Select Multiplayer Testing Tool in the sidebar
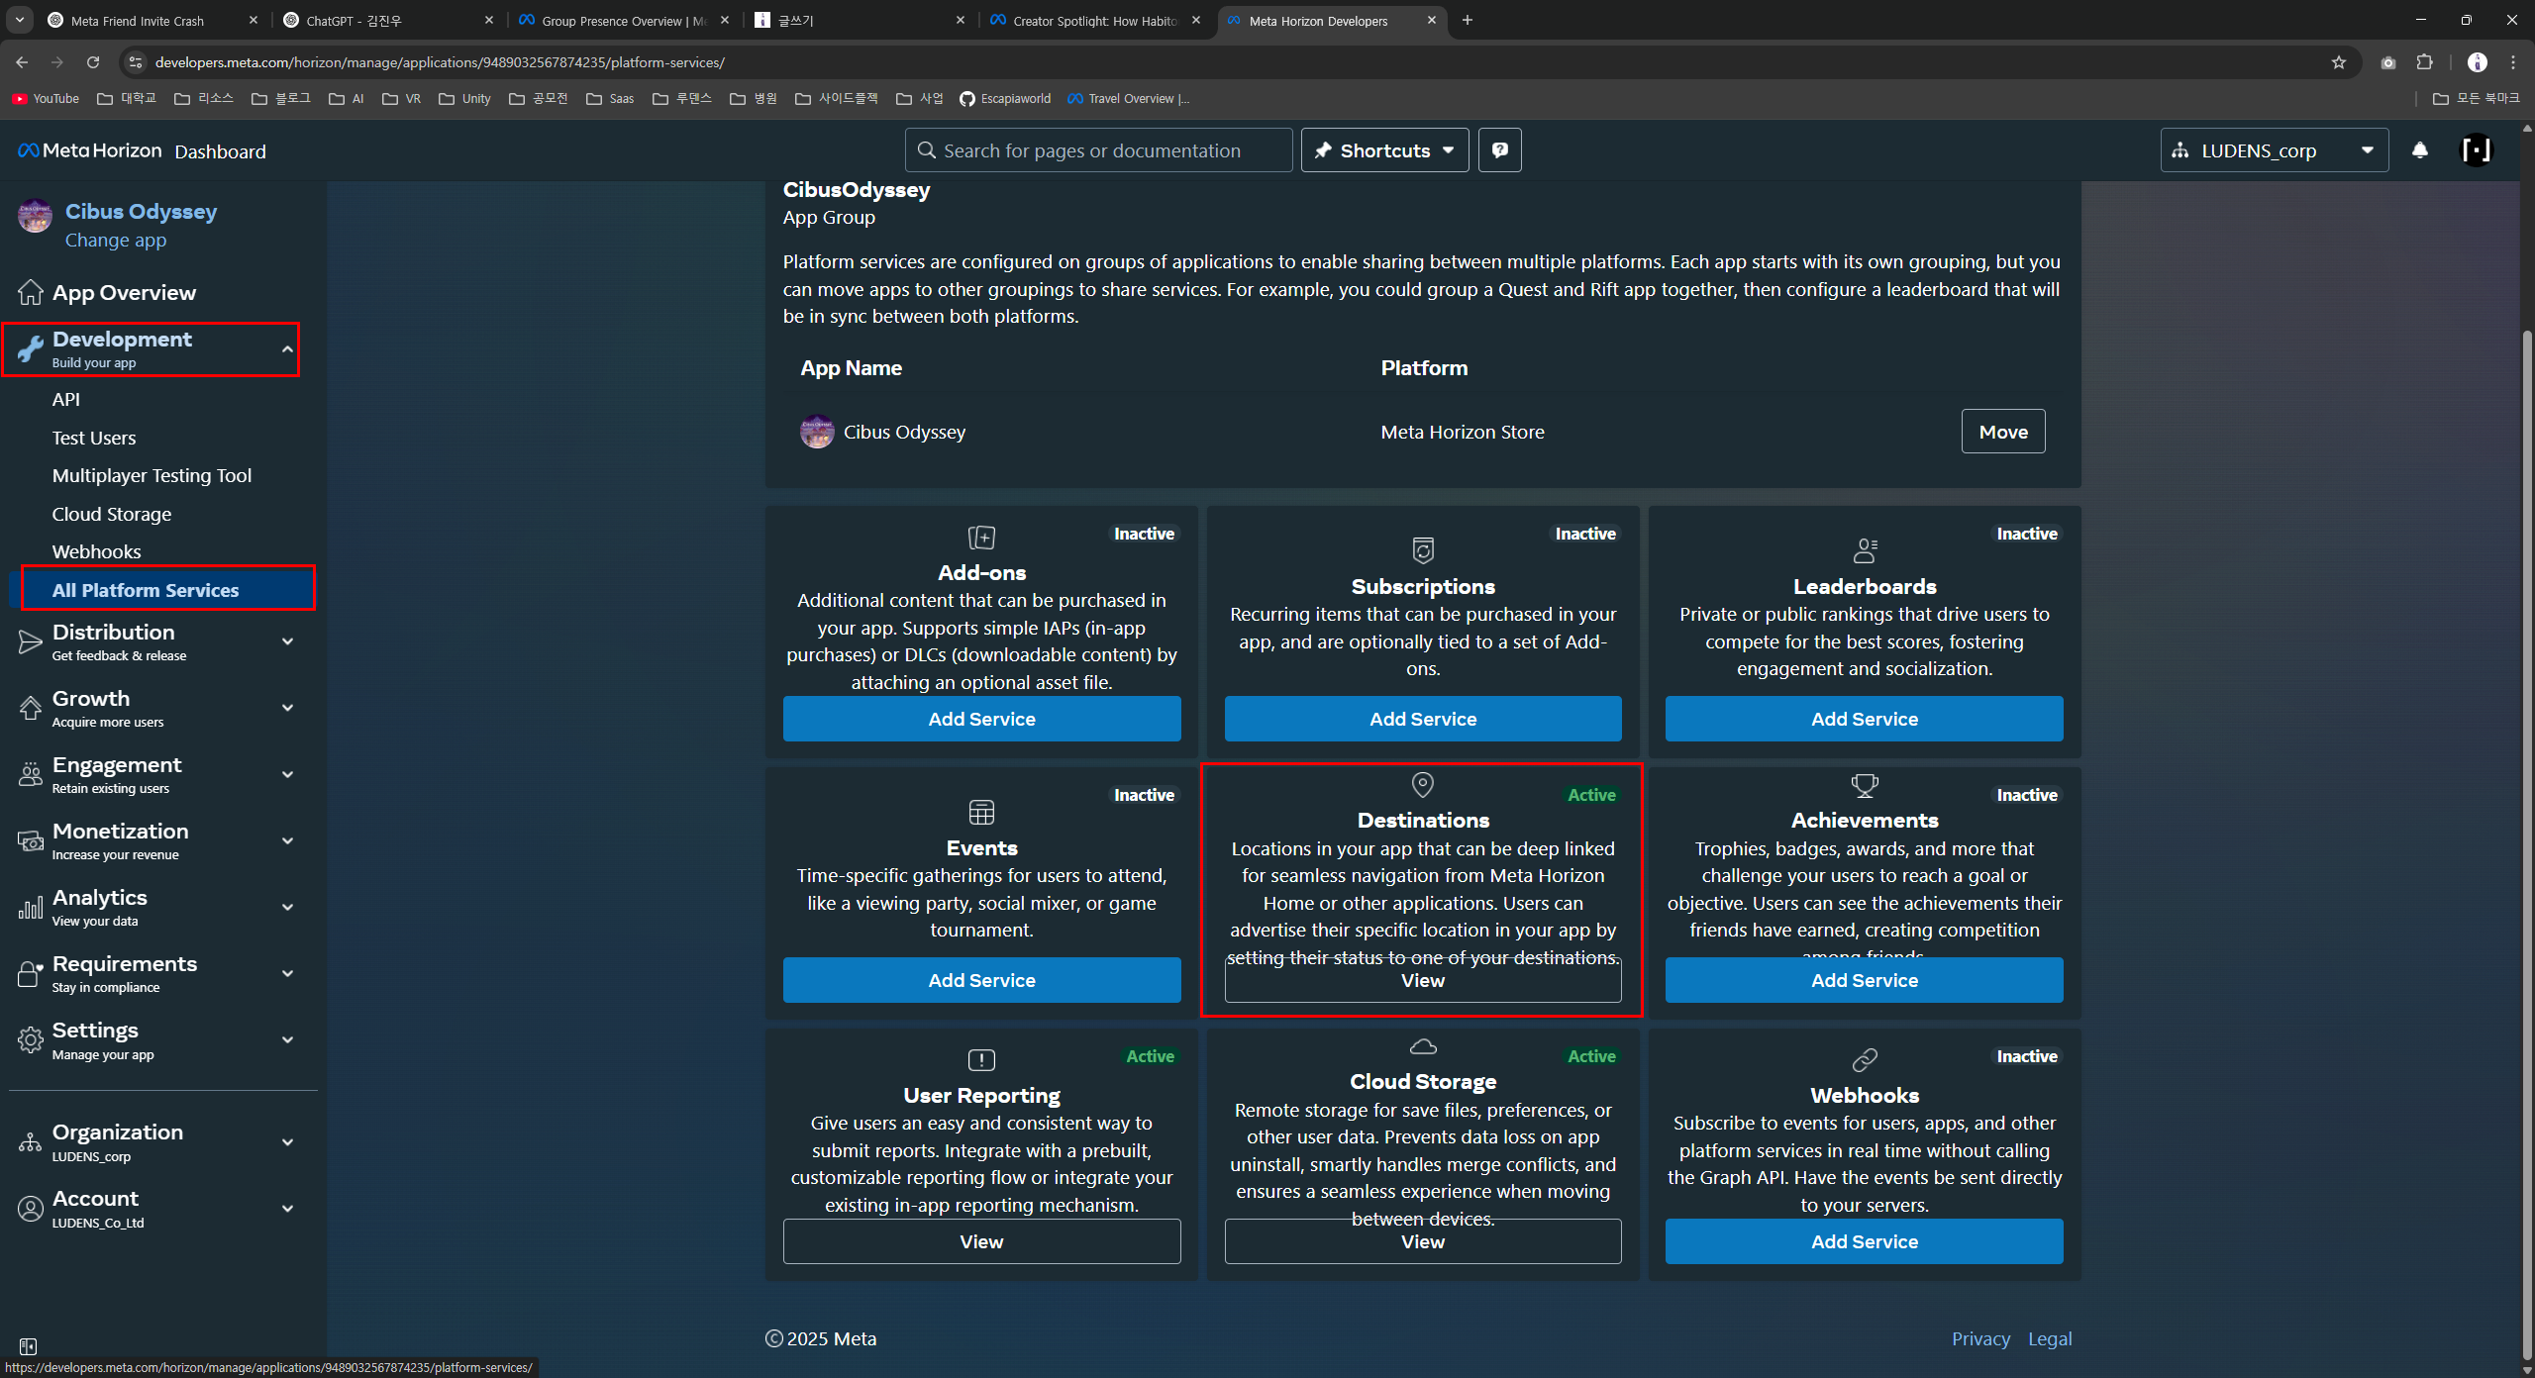Viewport: 2535px width, 1378px height. click(x=152, y=475)
